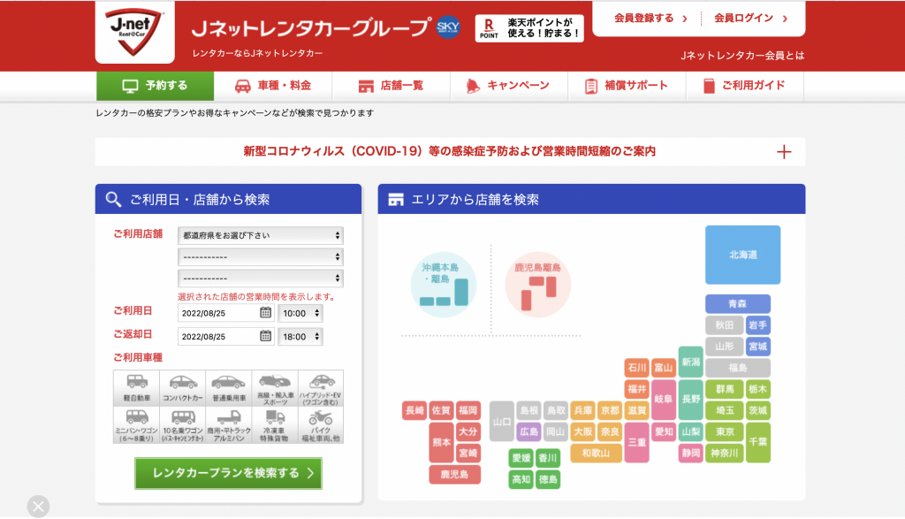This screenshot has height=519, width=905.
Task: Toggle the 普通乗用車 vehicle type option
Action: coord(229,388)
